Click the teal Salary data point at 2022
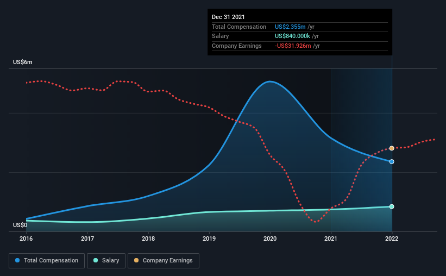This screenshot has height=276, width=446. tap(392, 206)
